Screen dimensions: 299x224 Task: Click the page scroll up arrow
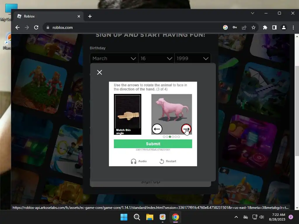[297, 36]
